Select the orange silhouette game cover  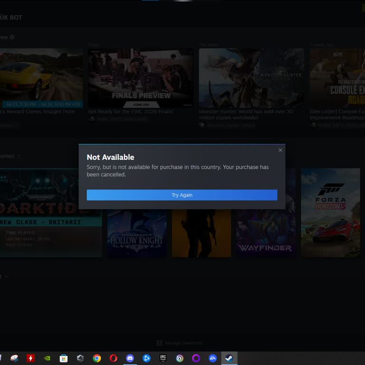[x=202, y=233]
